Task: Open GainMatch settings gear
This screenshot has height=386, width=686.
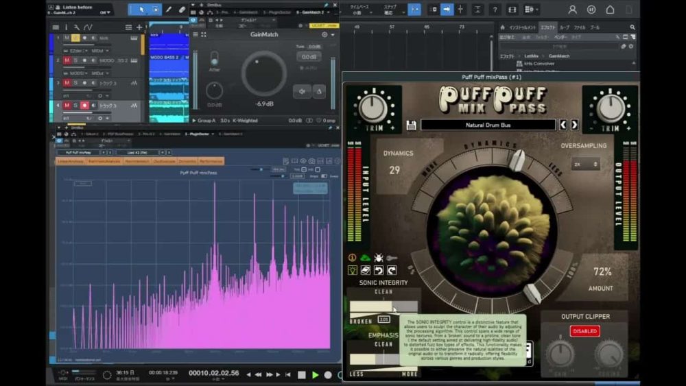Action: click(x=324, y=34)
